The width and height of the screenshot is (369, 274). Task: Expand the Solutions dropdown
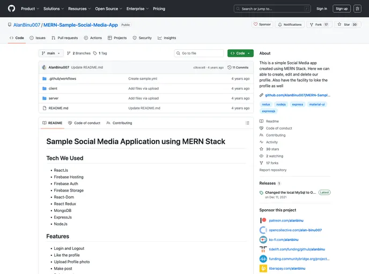tap(54, 9)
